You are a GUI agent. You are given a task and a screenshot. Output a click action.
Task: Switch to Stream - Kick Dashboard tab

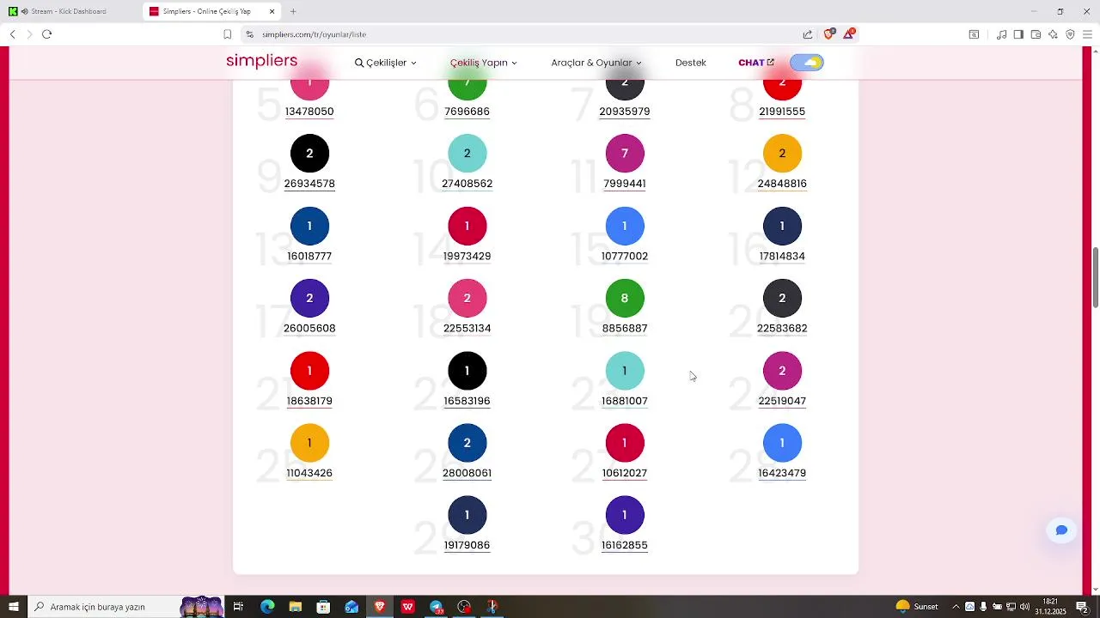coord(69,11)
